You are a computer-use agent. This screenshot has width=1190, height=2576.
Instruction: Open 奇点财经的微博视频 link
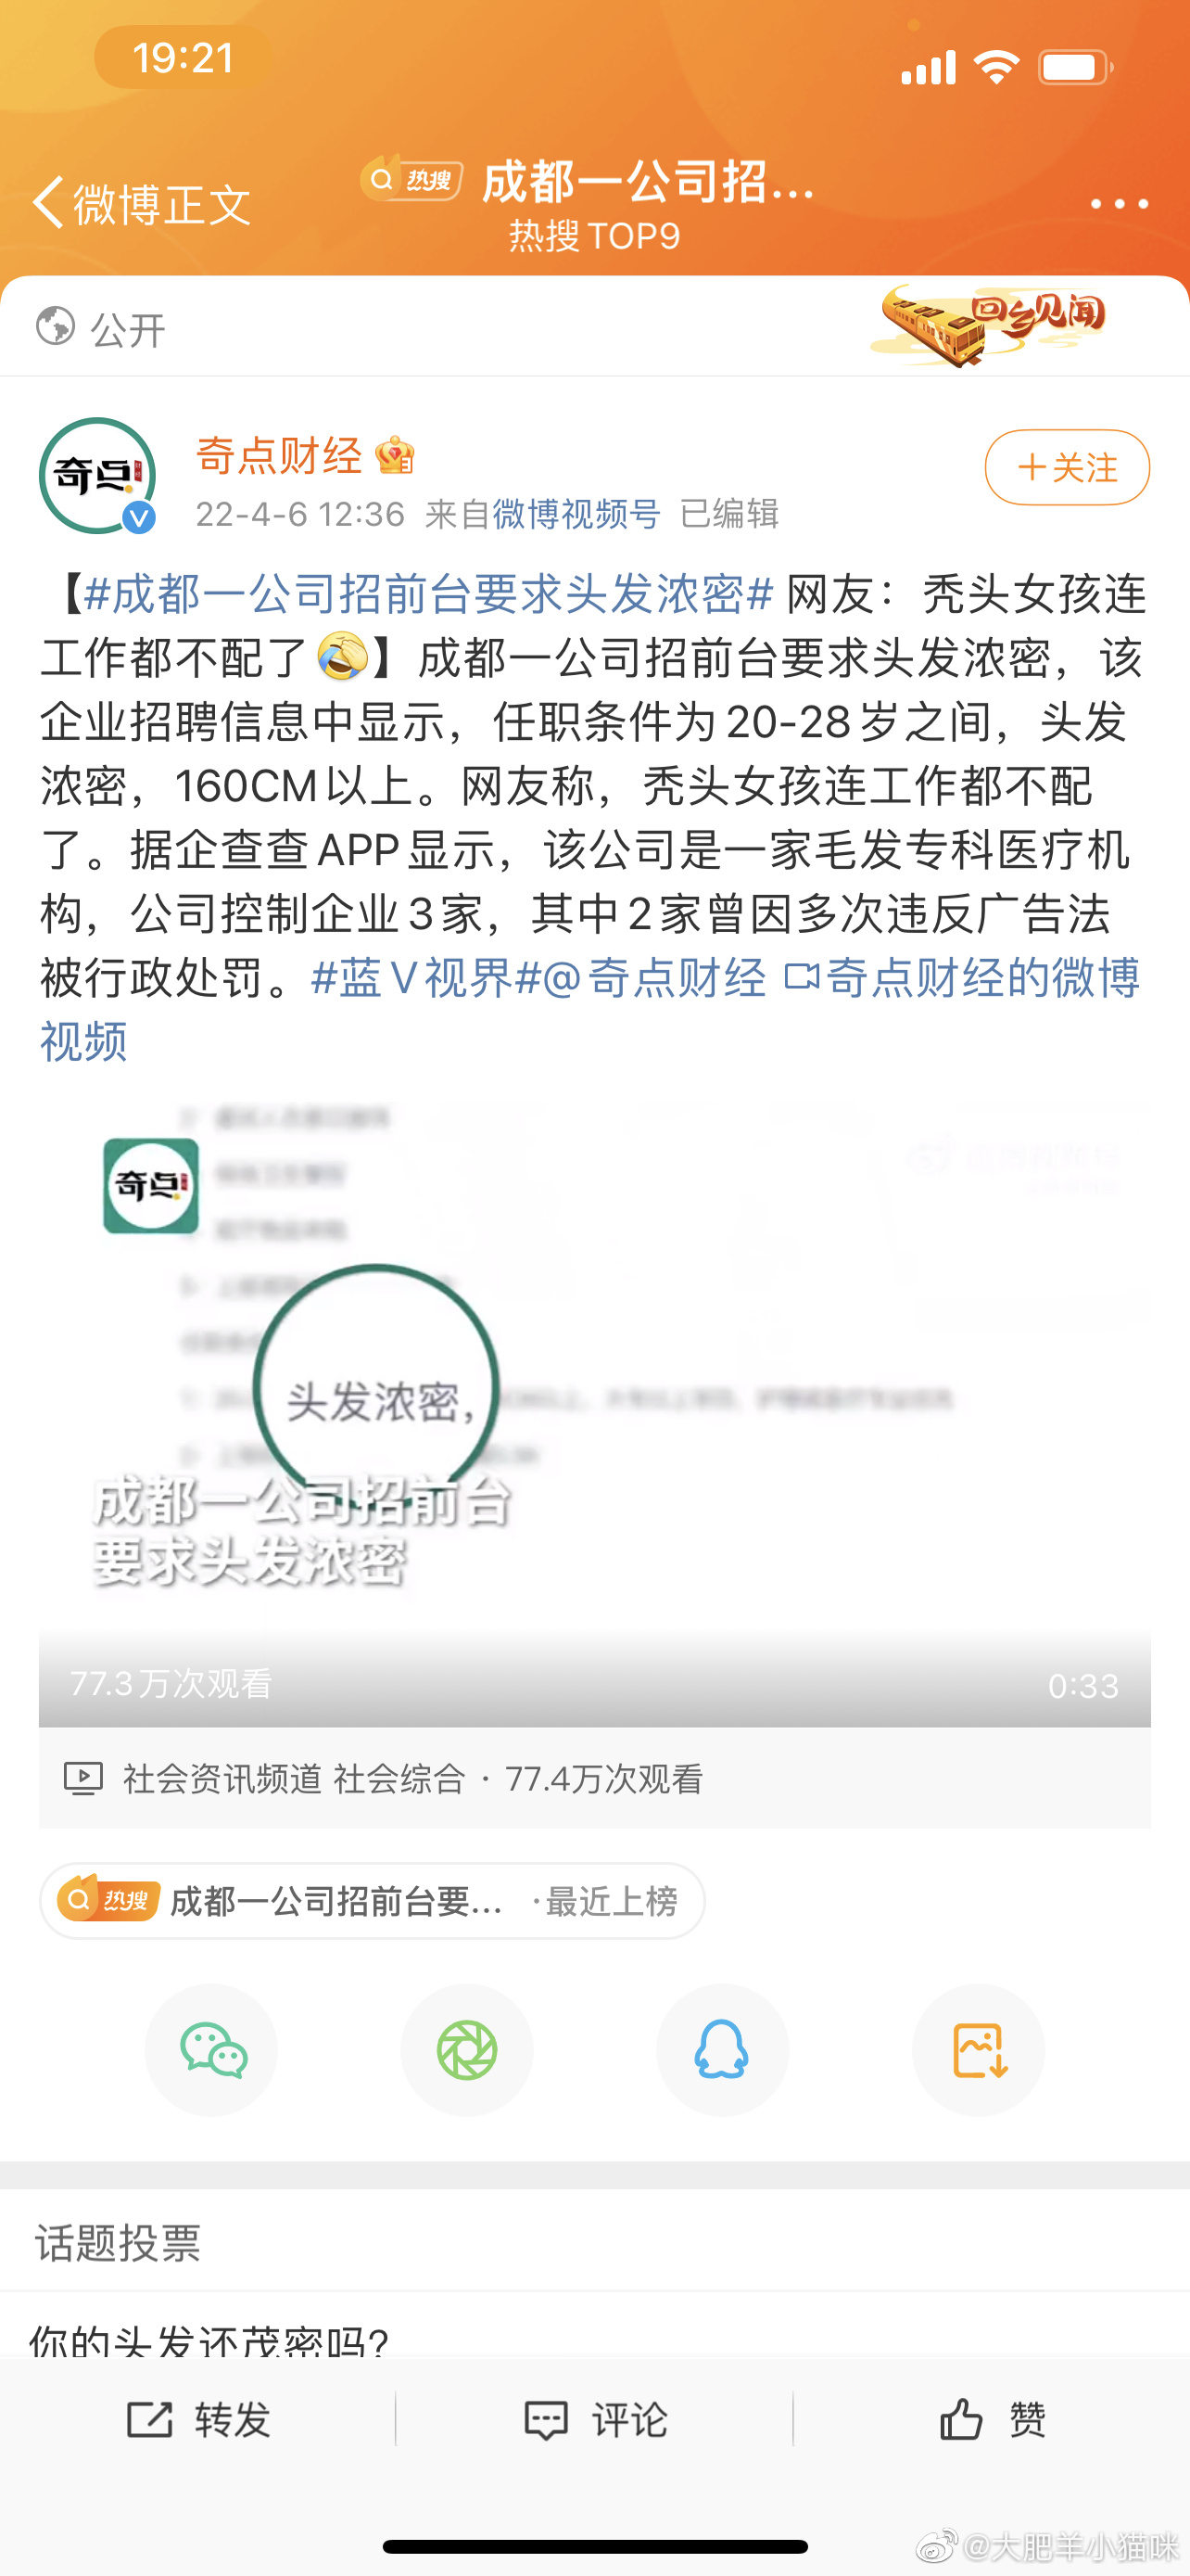point(589,1008)
